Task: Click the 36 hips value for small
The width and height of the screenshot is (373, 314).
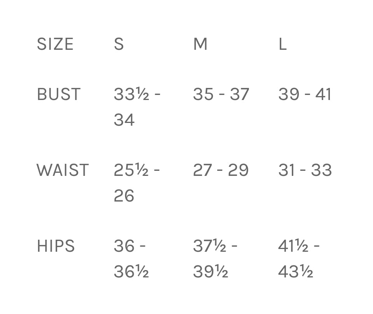Action: tap(124, 246)
